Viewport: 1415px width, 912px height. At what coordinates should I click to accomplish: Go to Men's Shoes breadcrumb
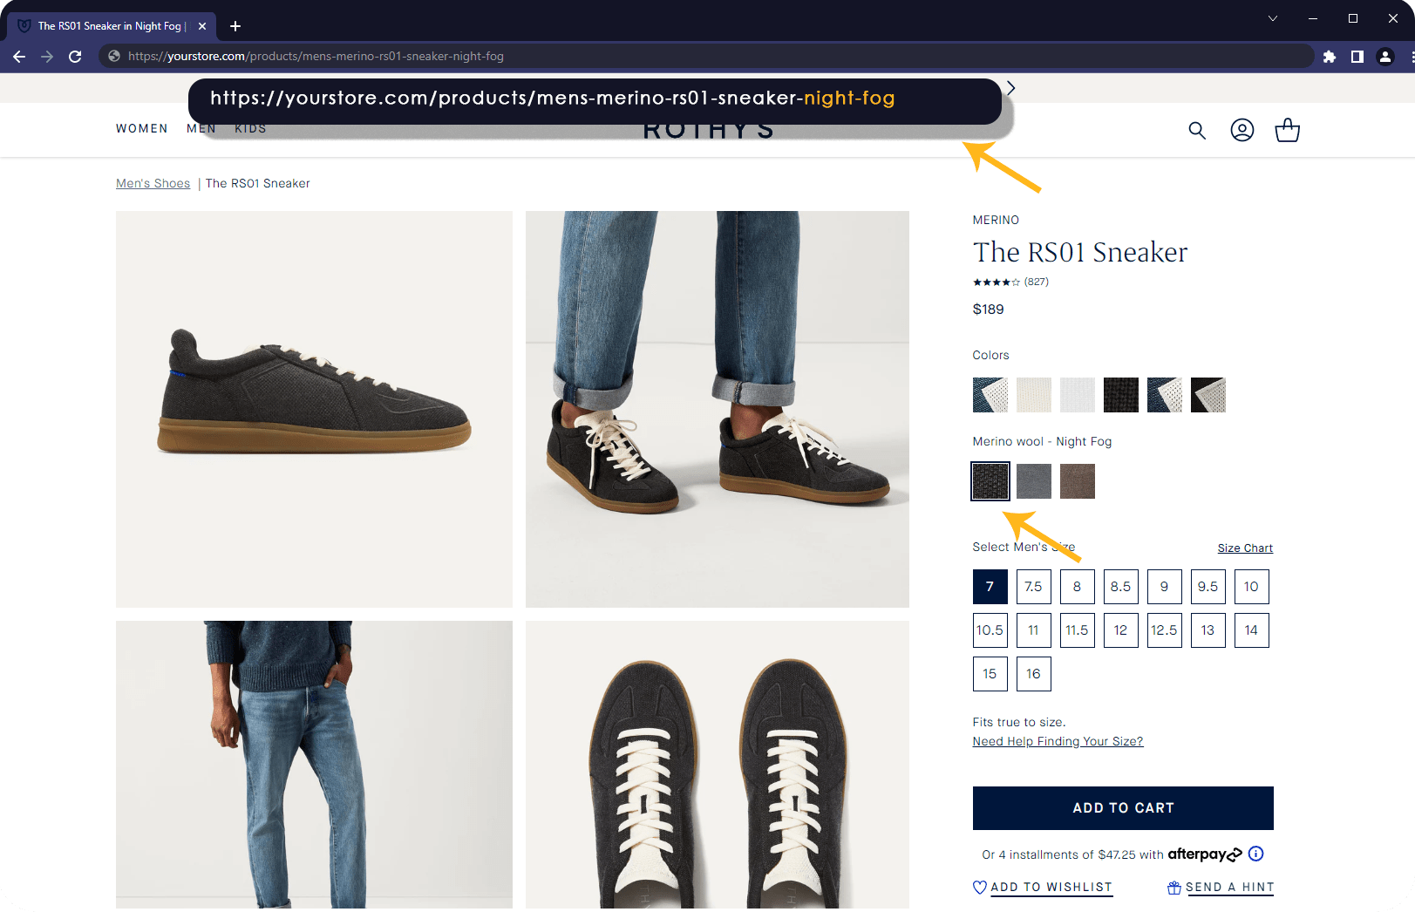coord(153,183)
